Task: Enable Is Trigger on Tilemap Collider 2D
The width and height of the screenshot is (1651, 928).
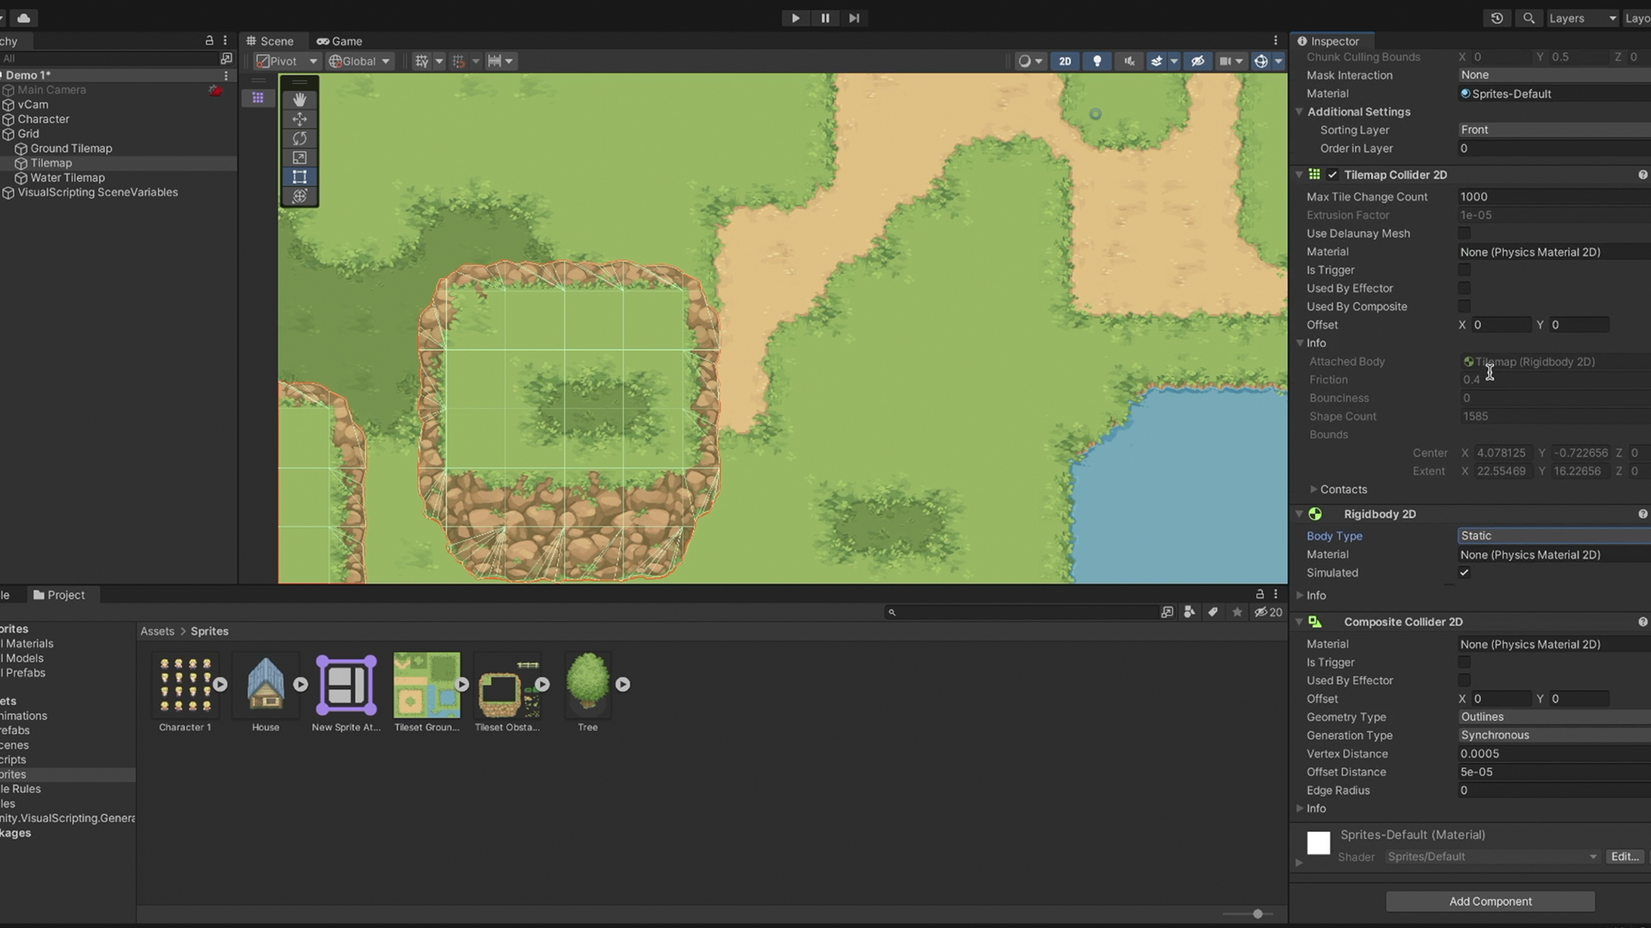Action: click(1464, 270)
